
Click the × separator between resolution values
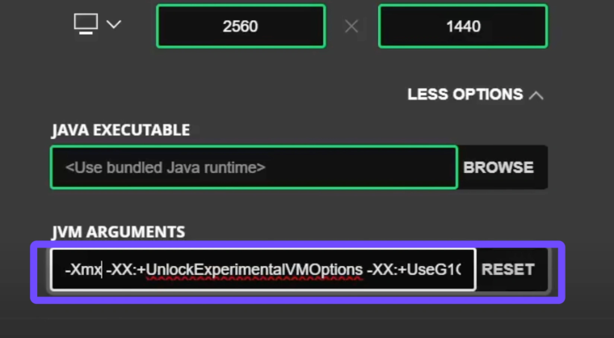coord(351,27)
